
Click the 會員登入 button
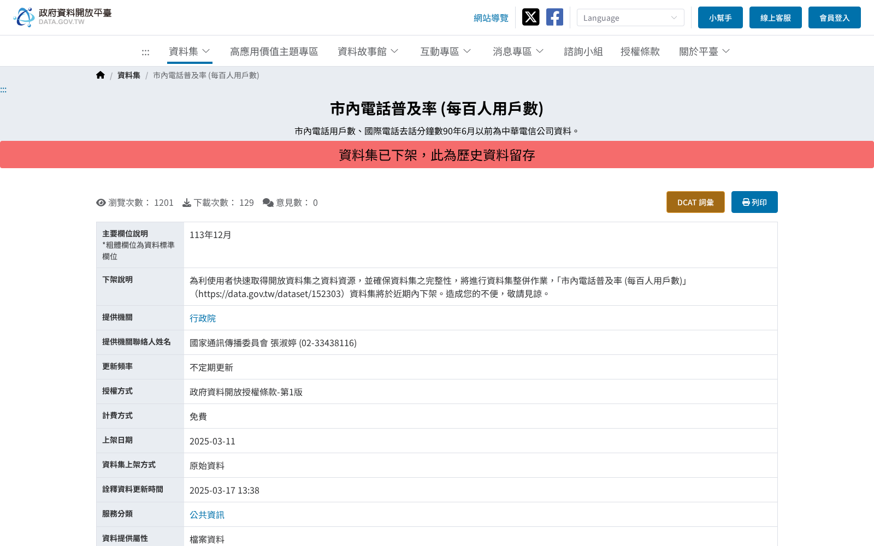[x=835, y=17]
